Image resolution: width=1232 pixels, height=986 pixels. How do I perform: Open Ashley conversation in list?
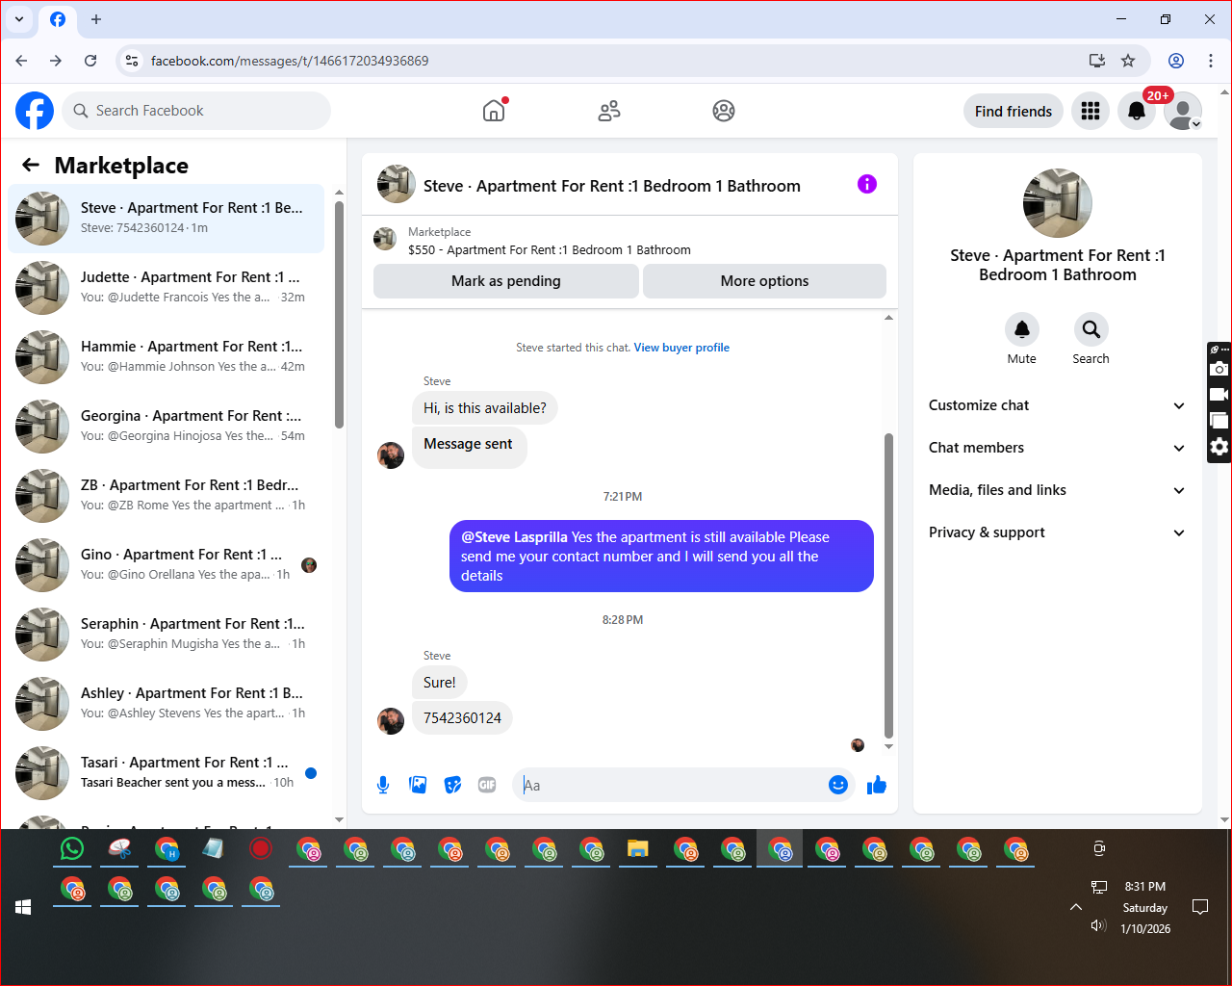tap(166, 704)
